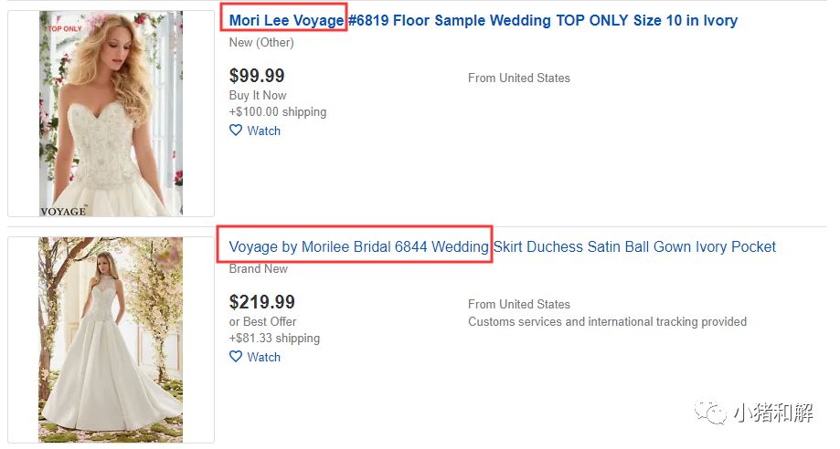
Task: Click the heart icon under the $99.99 listing
Action: (x=236, y=131)
